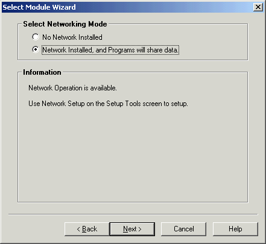Close the dialog with the X button
Viewport: 266px width, 244px height.
point(258,7)
